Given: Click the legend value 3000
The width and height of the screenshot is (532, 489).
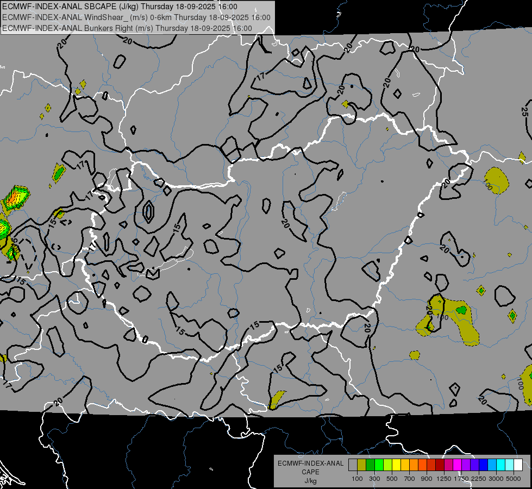Looking at the screenshot, I should click(x=496, y=479).
